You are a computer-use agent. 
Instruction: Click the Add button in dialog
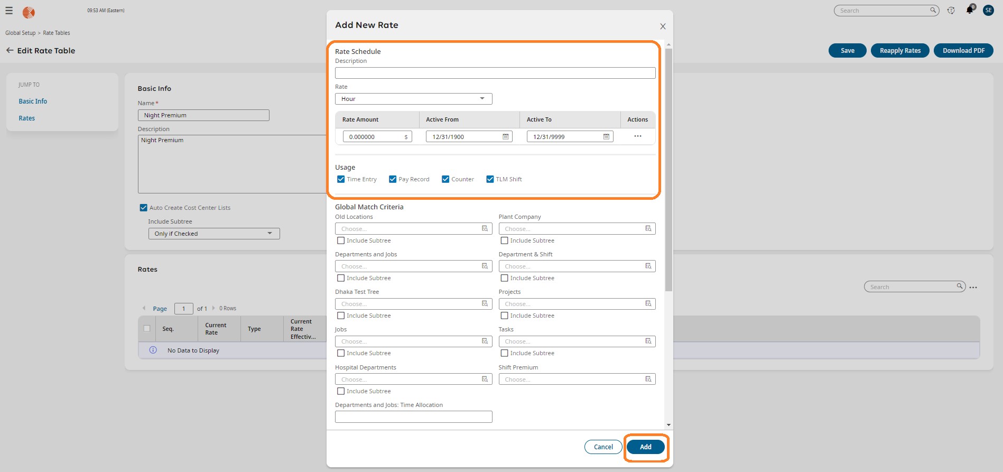[x=645, y=447]
